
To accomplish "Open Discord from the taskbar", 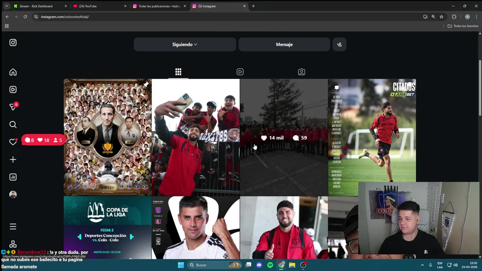I will click(259, 265).
